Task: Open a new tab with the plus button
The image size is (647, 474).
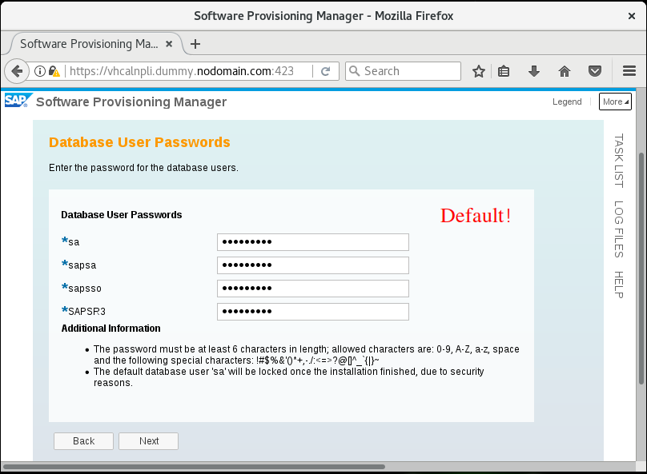Action: 195,44
